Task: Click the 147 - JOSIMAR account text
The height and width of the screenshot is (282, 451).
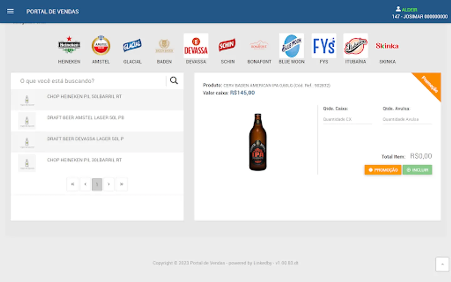Action: pos(420,17)
